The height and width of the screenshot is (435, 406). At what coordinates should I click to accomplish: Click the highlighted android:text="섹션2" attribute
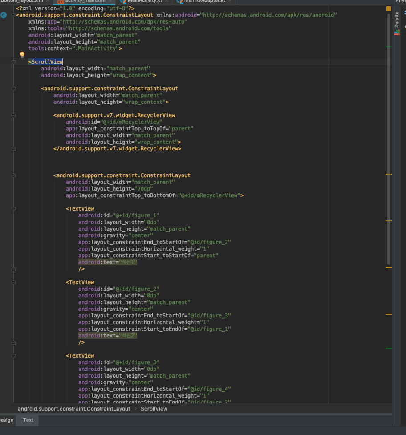[108, 336]
